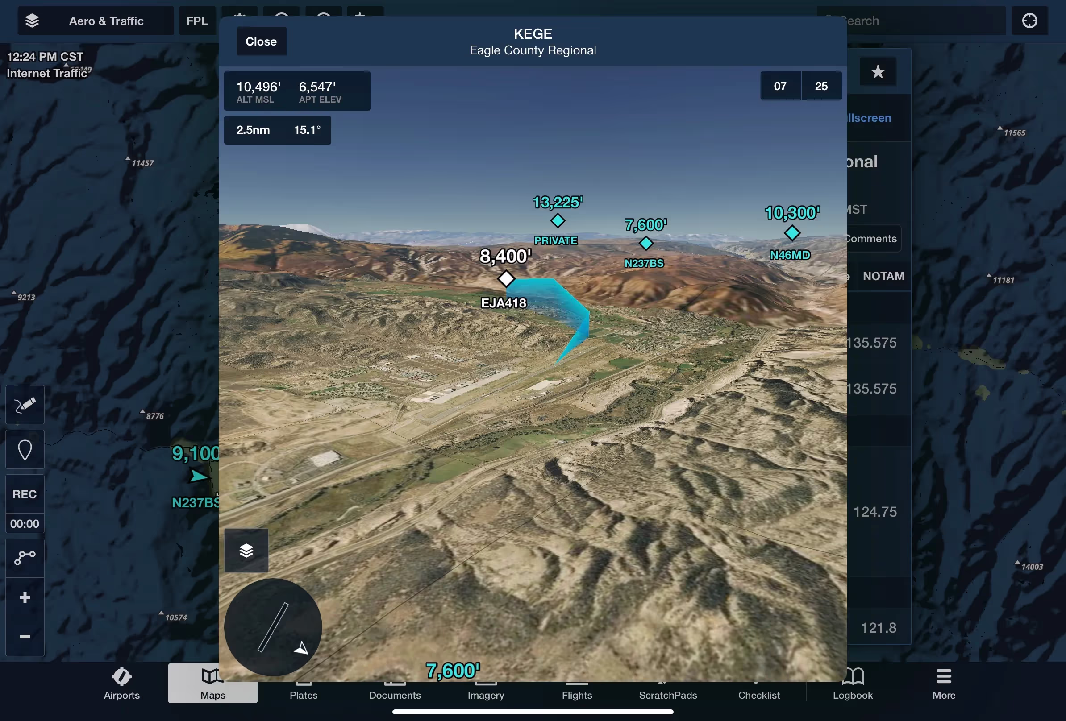Tap the Internet Traffic status label
Image resolution: width=1066 pixels, height=721 pixels.
pos(47,73)
